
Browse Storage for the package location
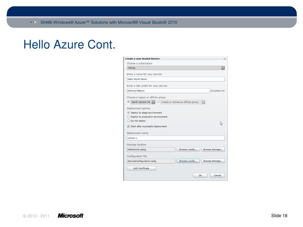pyautogui.click(x=213, y=149)
